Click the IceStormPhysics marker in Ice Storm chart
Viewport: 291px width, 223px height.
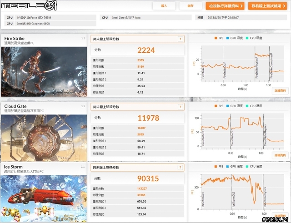click(265, 197)
